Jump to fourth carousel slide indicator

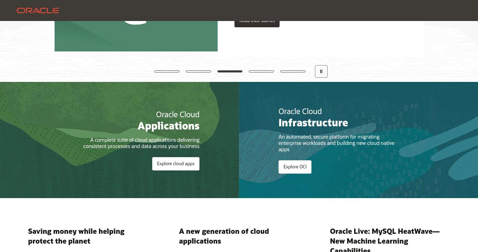click(x=261, y=71)
